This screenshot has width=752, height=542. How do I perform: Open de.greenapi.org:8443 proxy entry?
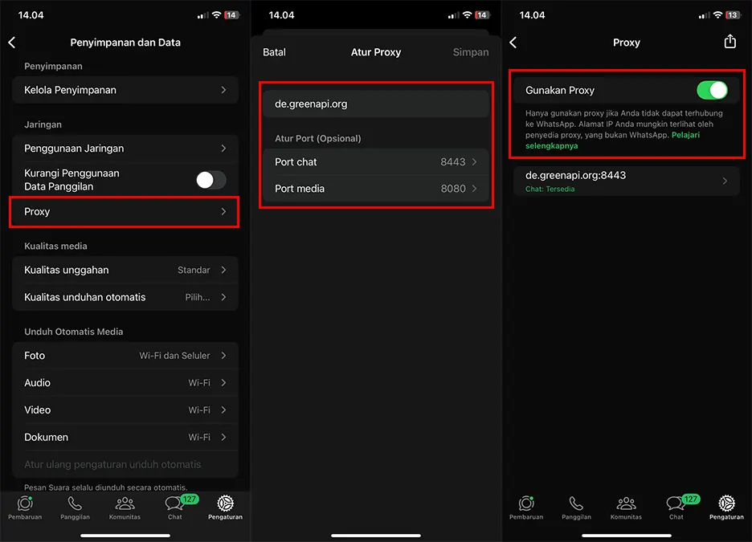point(627,181)
